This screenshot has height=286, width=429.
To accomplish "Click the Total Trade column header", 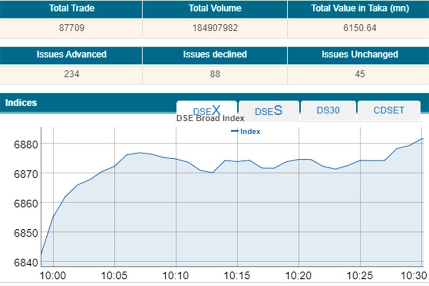I will (x=71, y=9).
